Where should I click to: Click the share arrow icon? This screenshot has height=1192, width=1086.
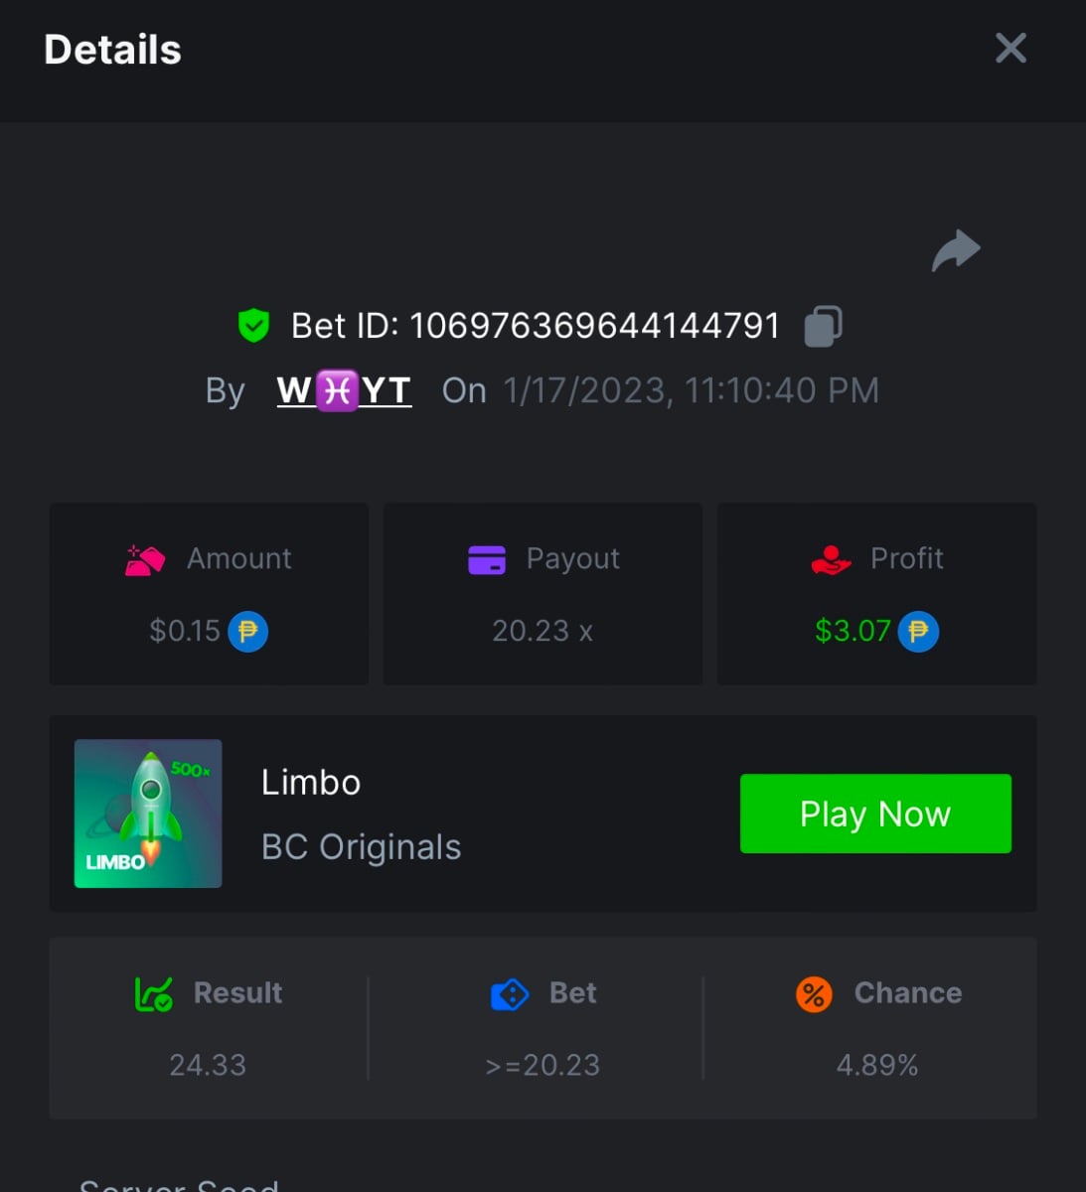pos(956,250)
